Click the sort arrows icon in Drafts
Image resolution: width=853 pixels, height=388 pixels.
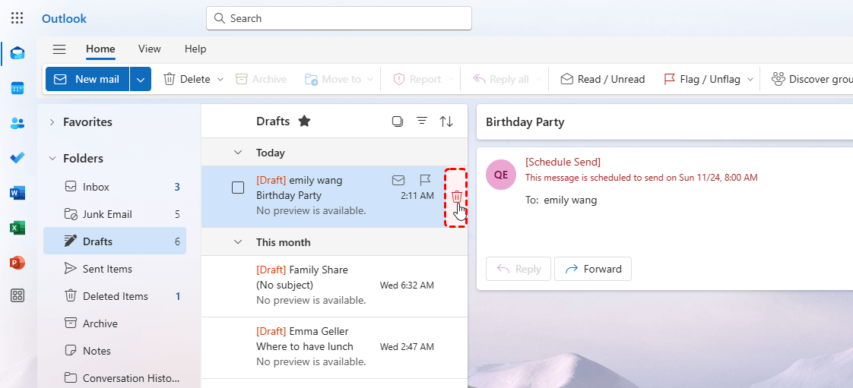pos(446,121)
